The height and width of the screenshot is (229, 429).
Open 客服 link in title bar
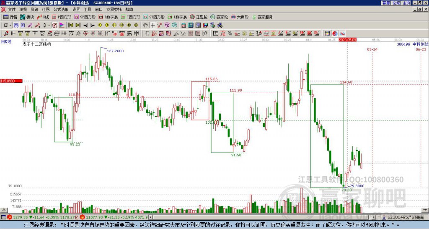386,3
